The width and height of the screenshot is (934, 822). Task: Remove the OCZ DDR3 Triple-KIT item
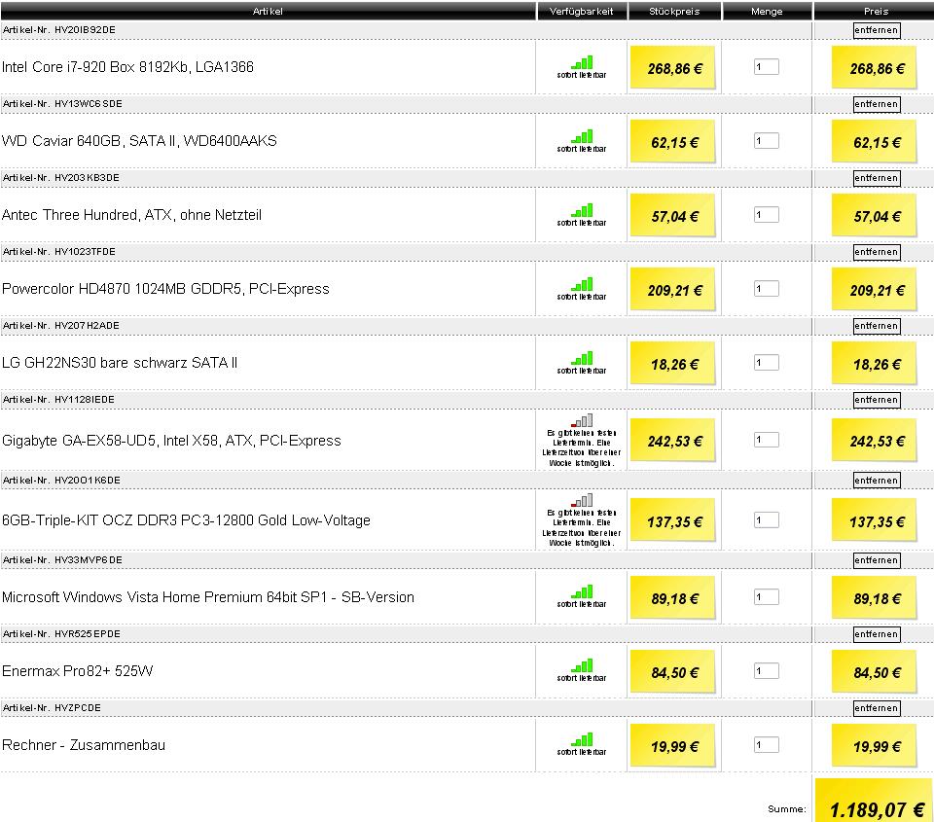[x=877, y=481]
